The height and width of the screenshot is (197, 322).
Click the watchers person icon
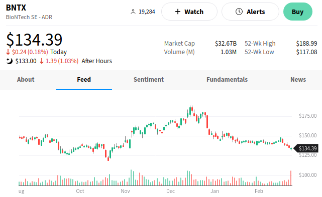click(133, 12)
